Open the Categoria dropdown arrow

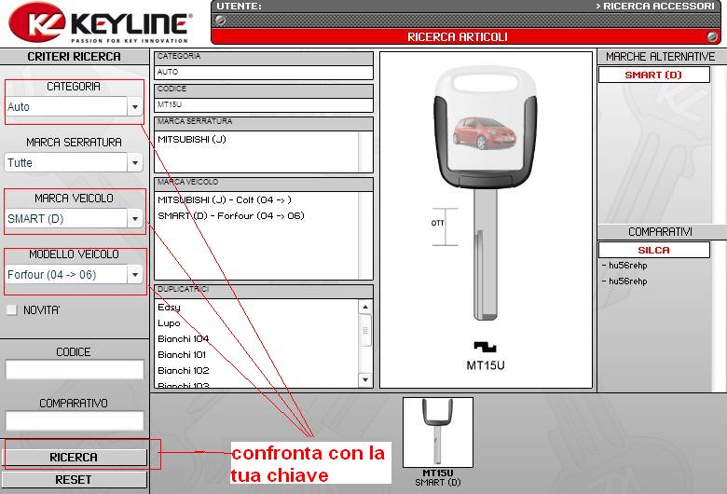[x=134, y=106]
